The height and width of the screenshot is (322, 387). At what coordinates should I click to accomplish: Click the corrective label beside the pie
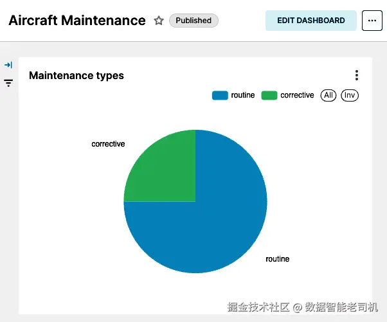pos(108,144)
